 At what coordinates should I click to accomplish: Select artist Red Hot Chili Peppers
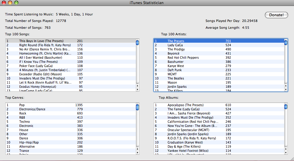pos(219,58)
